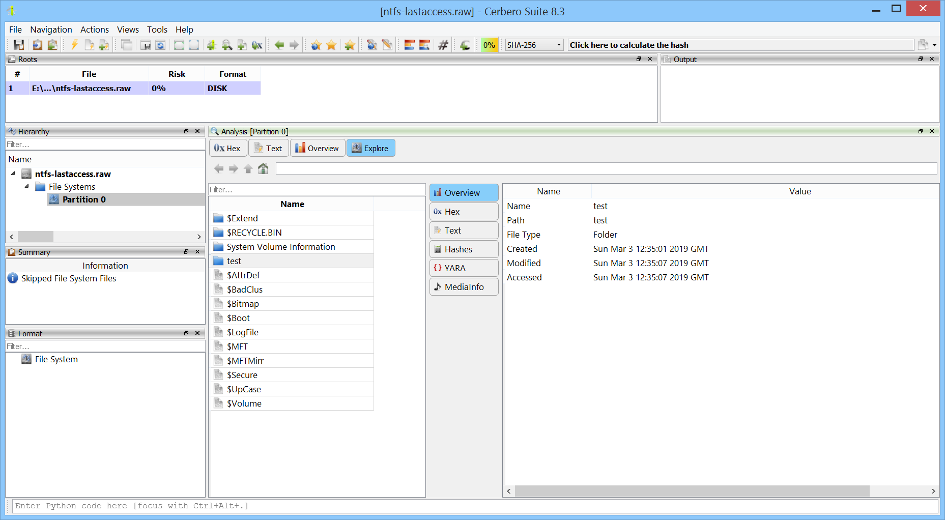Click the forward arrow in Explore navigation
Screen dimensions: 945x520
click(x=234, y=168)
